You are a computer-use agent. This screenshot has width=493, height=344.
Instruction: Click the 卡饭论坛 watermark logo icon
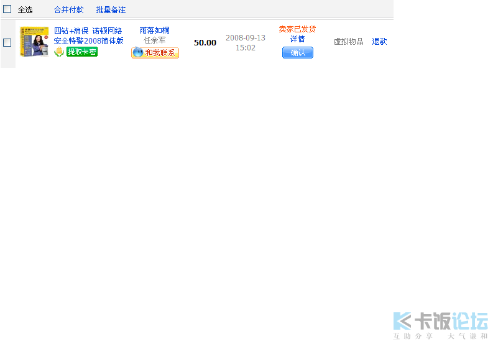[x=403, y=321]
